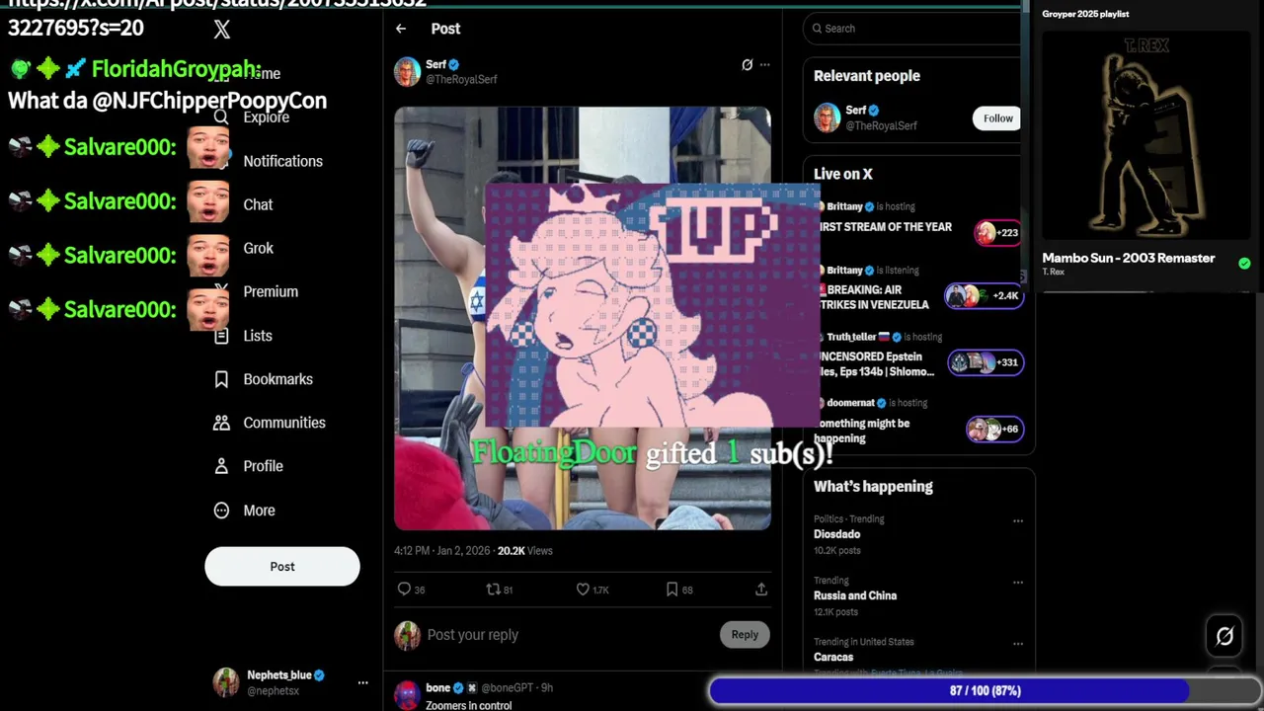The image size is (1264, 711).
Task: Open options for Diosdado trend
Action: [1018, 520]
